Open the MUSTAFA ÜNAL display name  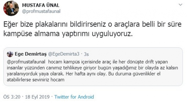41,5
